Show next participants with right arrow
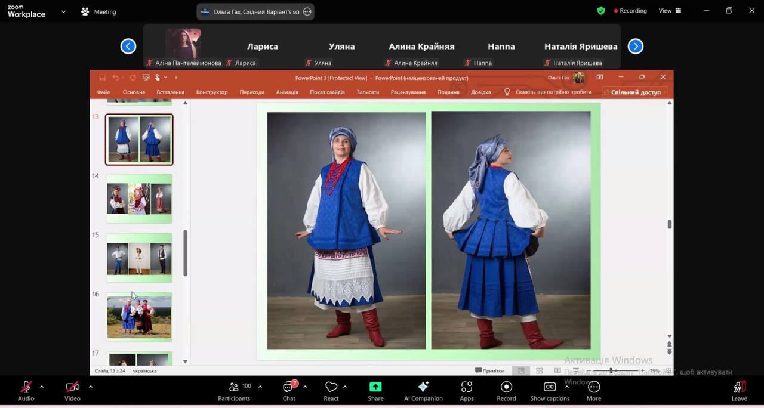Image resolution: width=764 pixels, height=408 pixels. tap(636, 46)
